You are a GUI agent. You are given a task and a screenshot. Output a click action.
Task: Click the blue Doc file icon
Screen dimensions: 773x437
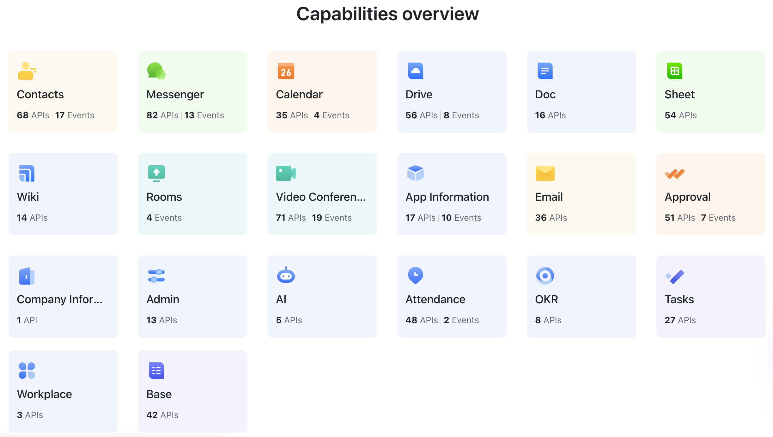(545, 71)
